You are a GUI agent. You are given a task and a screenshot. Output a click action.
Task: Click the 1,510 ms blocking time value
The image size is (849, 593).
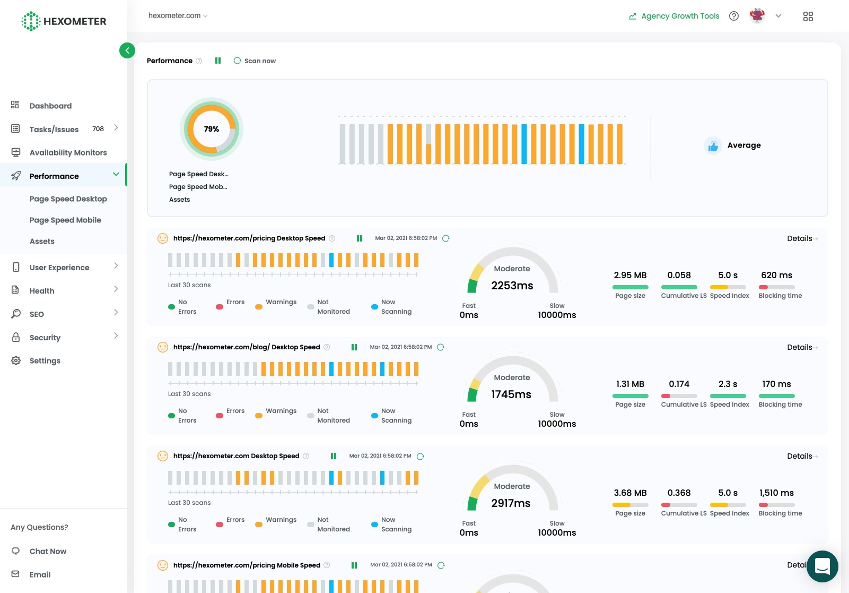[x=776, y=493]
